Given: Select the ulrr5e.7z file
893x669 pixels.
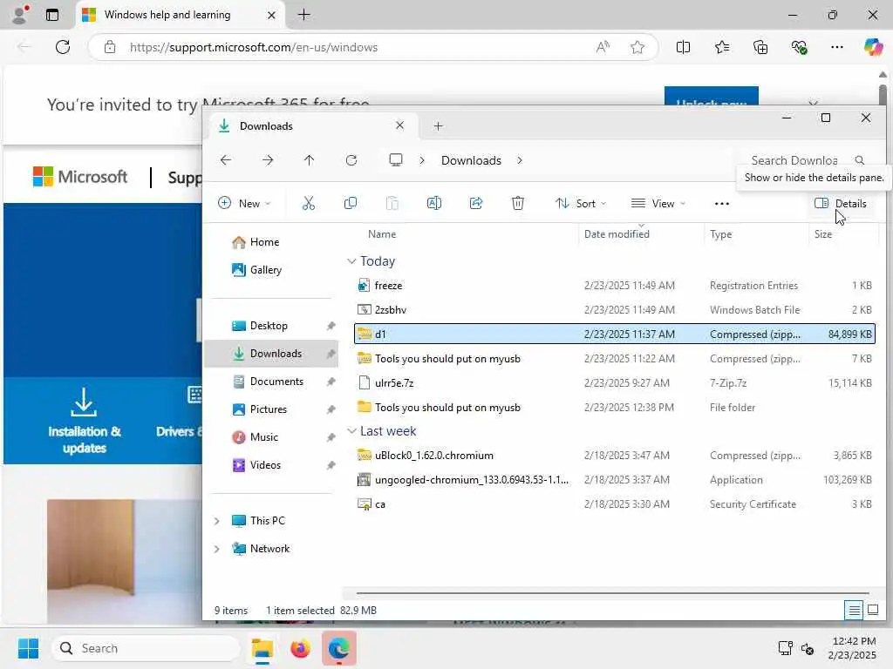Looking at the screenshot, I should pyautogui.click(x=615, y=383).
